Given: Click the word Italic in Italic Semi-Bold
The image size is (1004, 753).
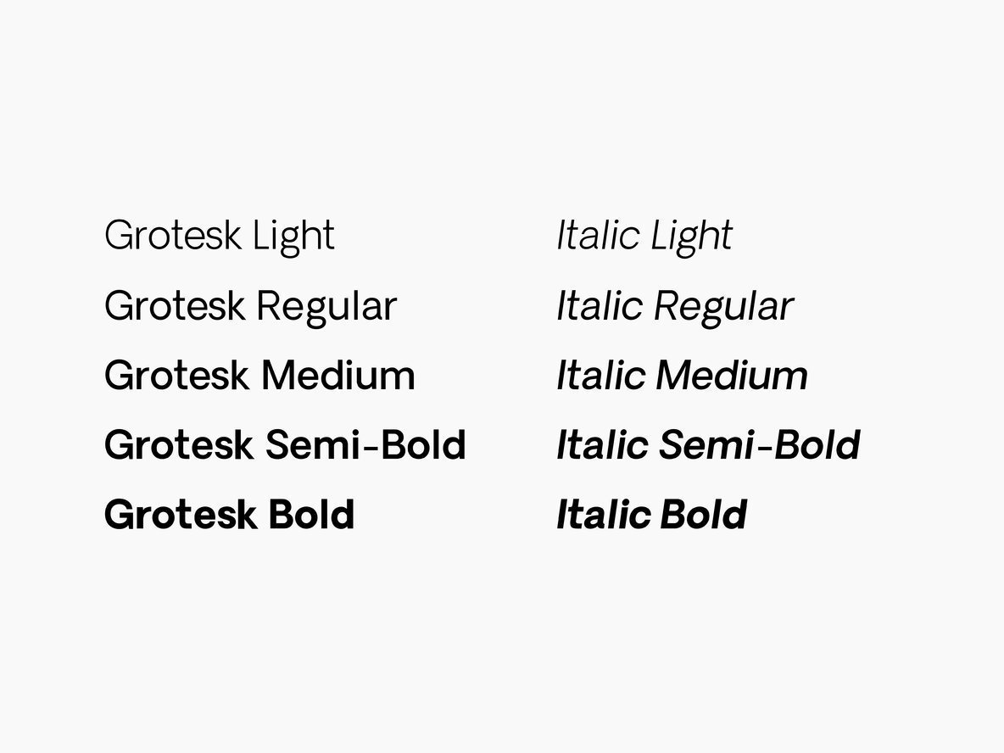Looking at the screenshot, I should coord(602,445).
